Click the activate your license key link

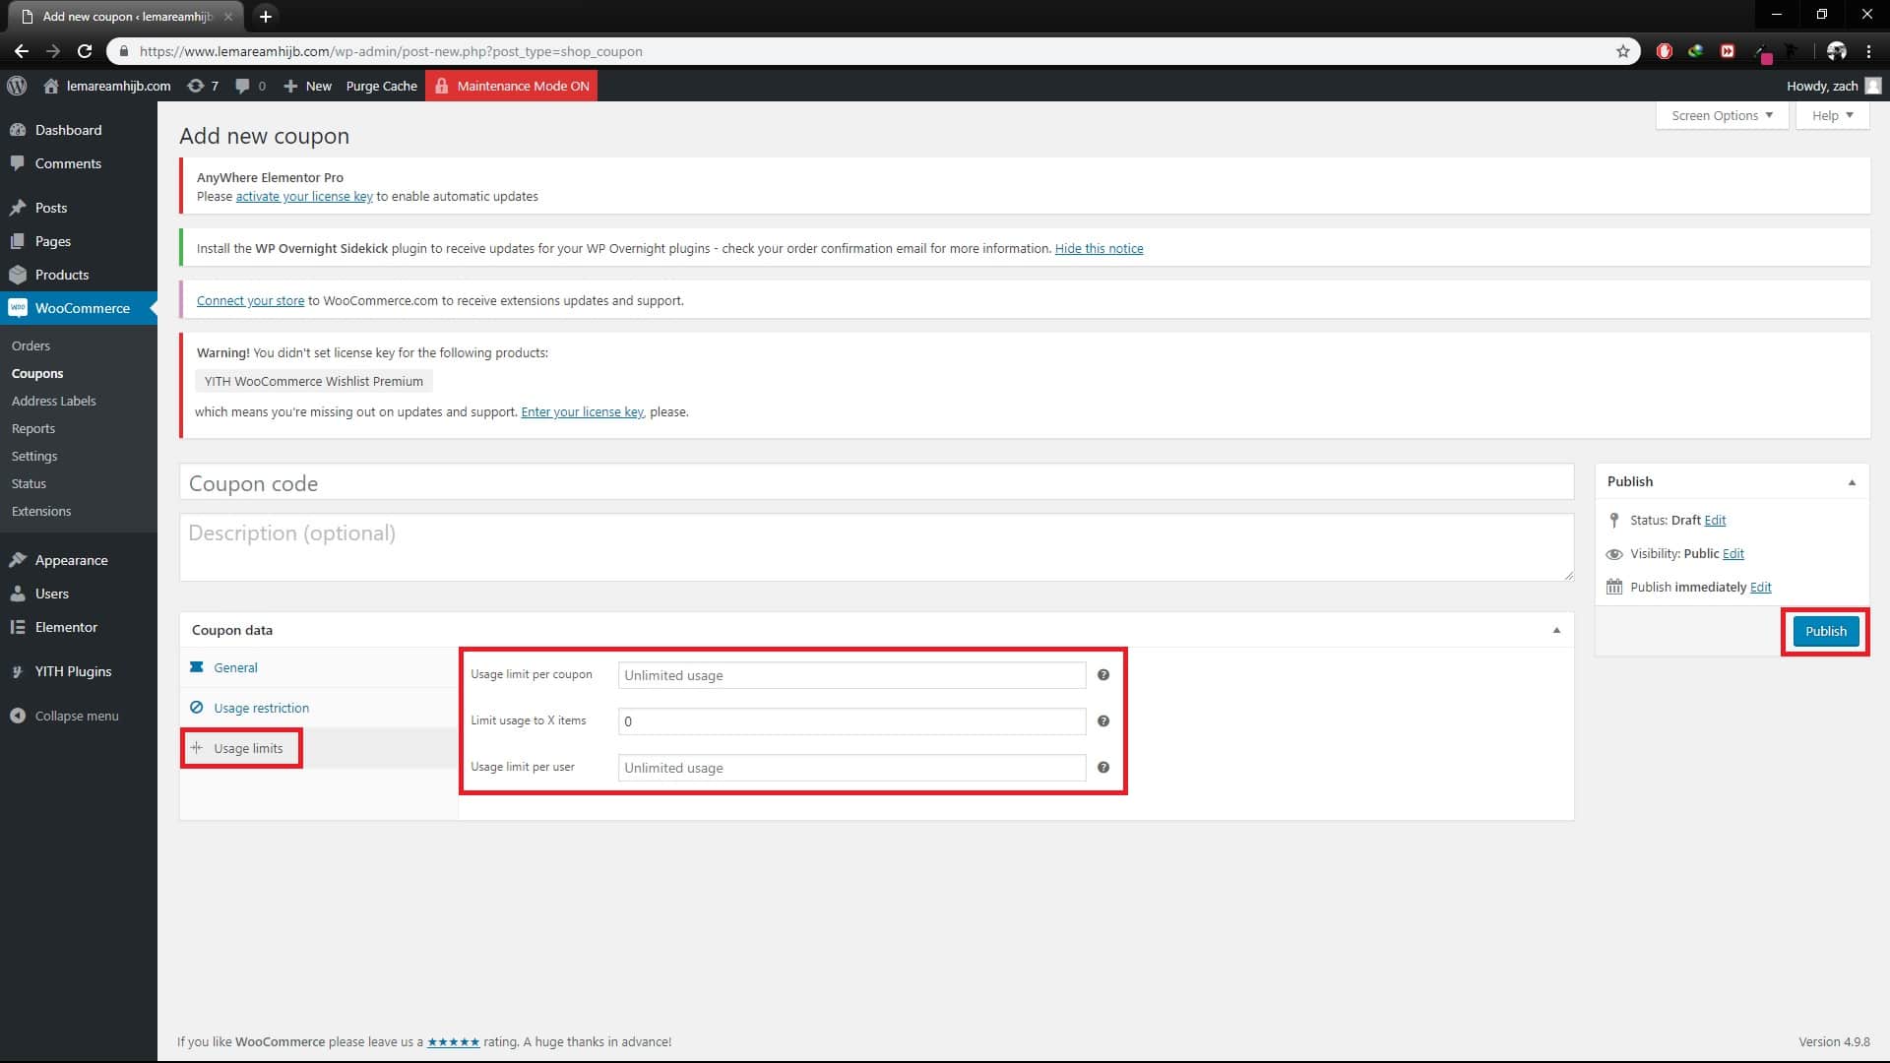click(x=304, y=196)
